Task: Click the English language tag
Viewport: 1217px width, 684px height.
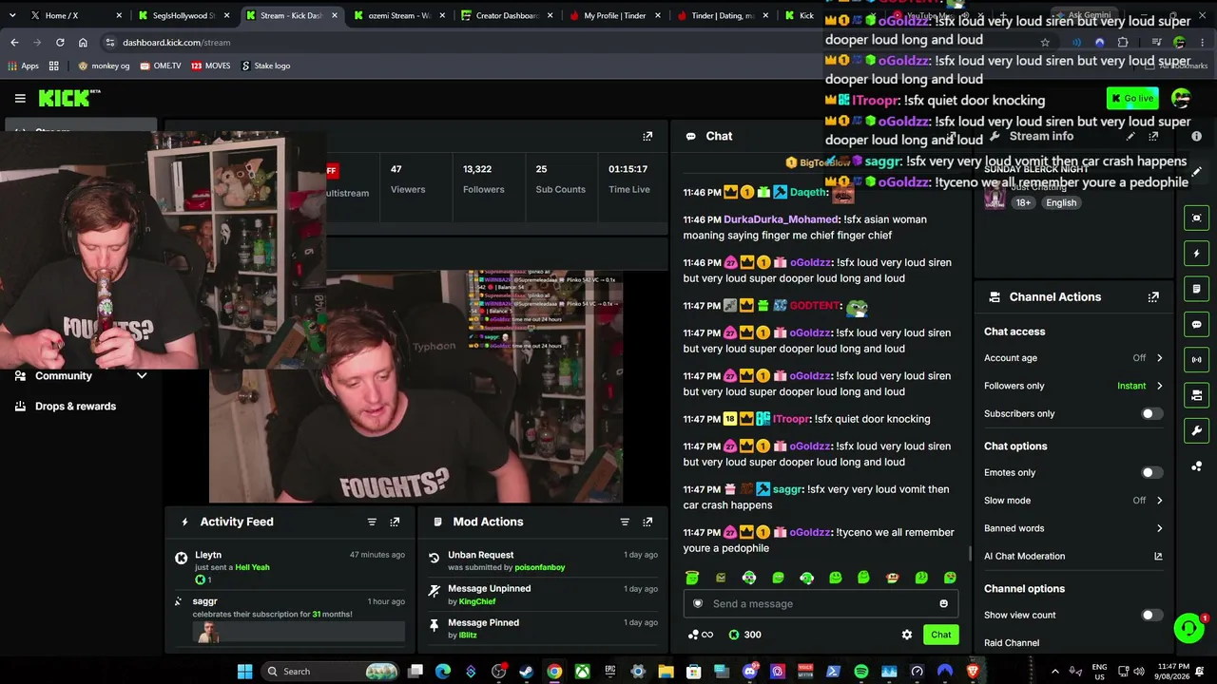Action: [x=1061, y=202]
